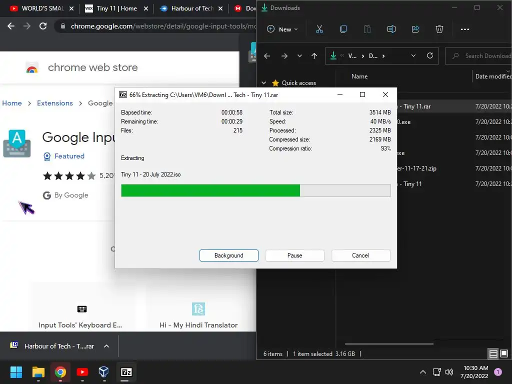This screenshot has width=512, height=384.
Task: Go back in File Explorer navigation
Action: 267,56
